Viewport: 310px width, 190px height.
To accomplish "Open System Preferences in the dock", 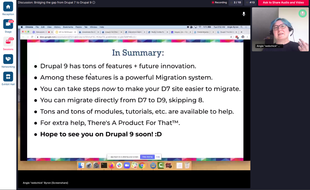I will click(96, 166).
